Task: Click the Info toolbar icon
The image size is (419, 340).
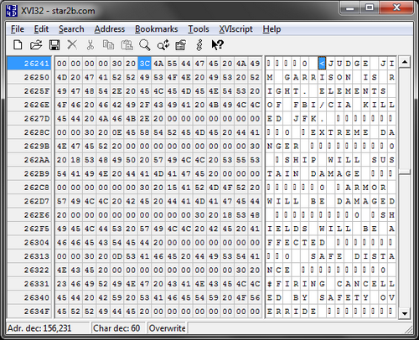Action: click(199, 44)
